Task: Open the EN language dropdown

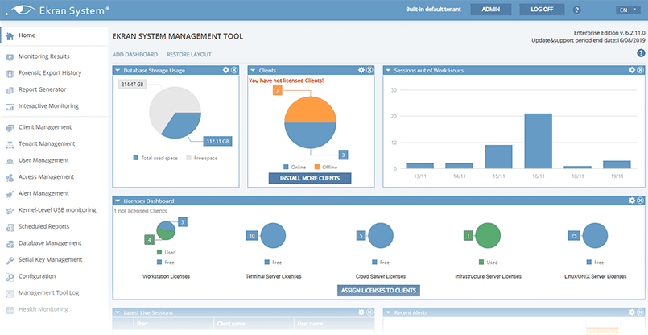Action: click(628, 10)
